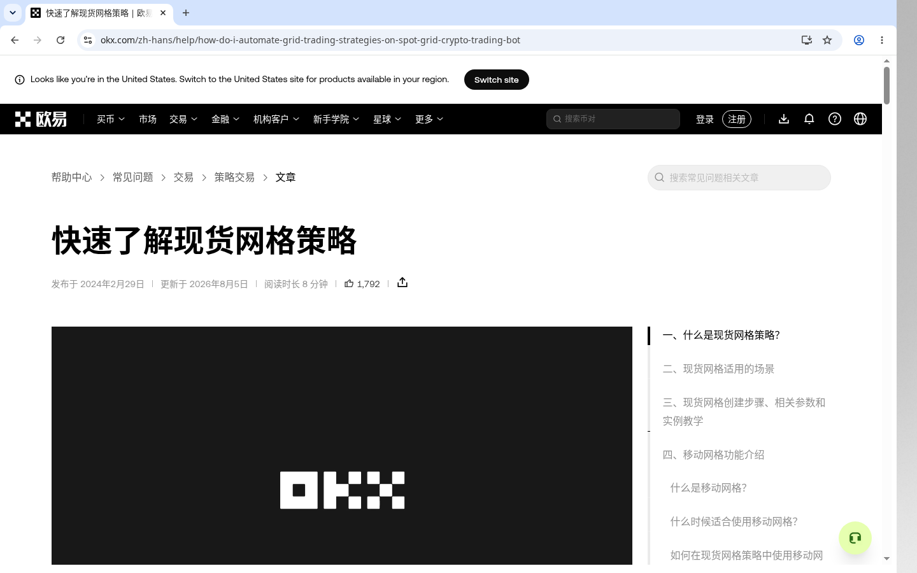
Task: Open the Chrome tab search dropdown
Action: tap(13, 13)
